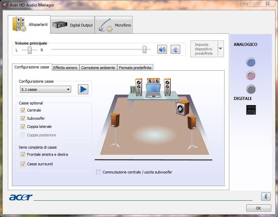Play the speaker test with the blue arrow
Viewport: 278px width, 217px height.
(x=83, y=89)
